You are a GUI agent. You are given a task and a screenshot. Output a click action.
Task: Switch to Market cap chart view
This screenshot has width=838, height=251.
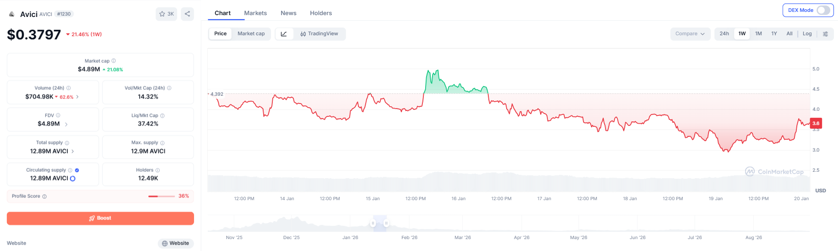251,34
